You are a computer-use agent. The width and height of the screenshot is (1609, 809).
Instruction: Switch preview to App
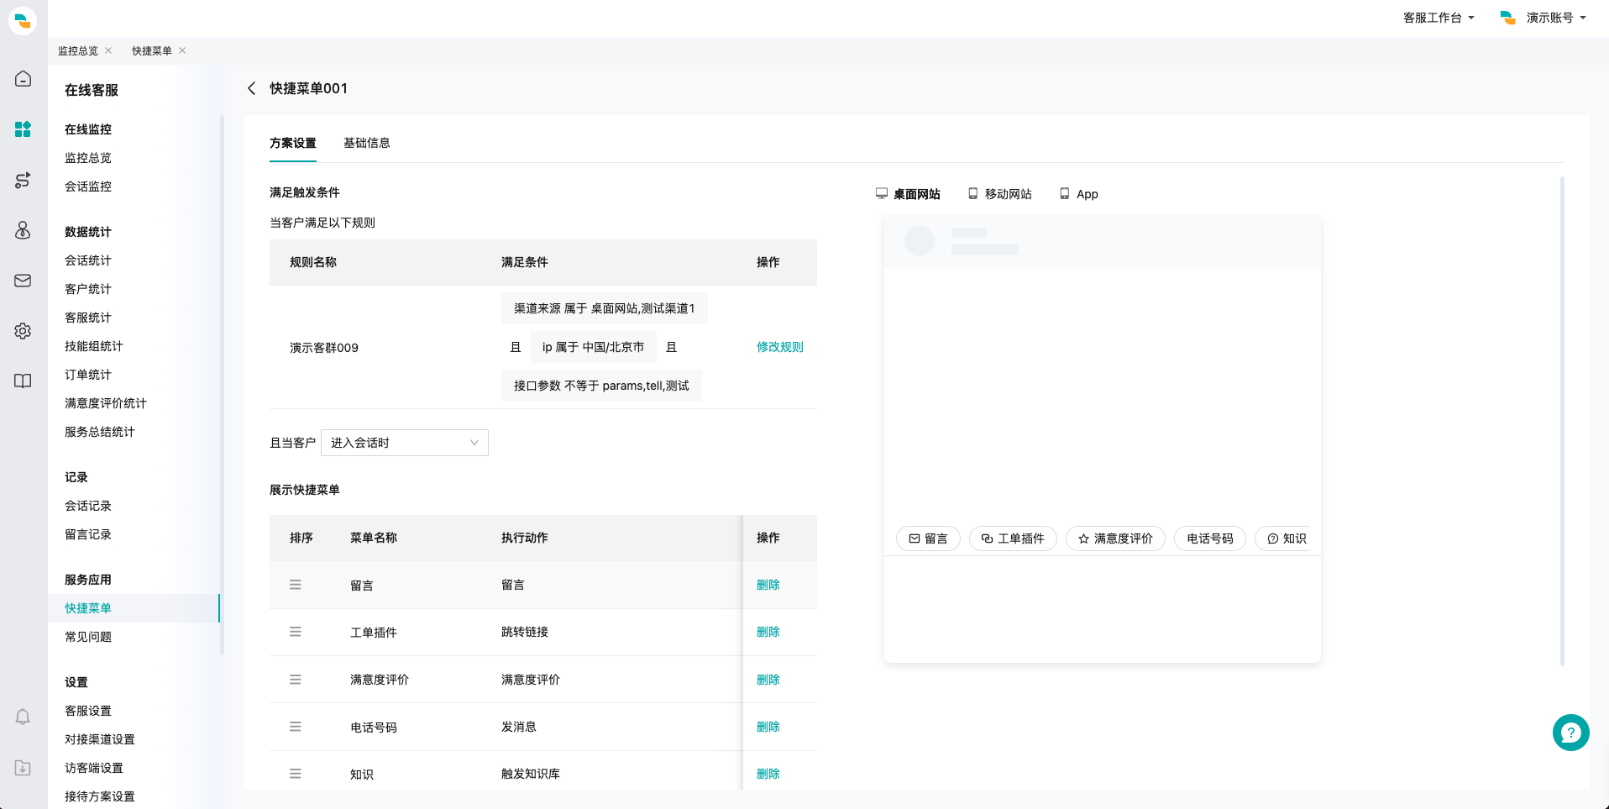tap(1079, 194)
